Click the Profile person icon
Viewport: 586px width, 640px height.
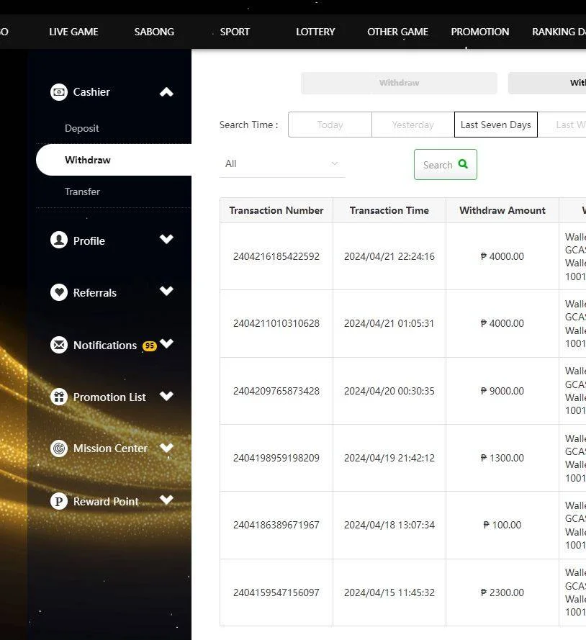59,240
